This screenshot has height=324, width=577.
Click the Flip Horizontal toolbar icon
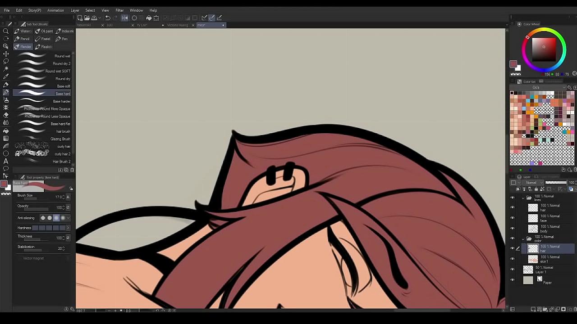(125, 18)
